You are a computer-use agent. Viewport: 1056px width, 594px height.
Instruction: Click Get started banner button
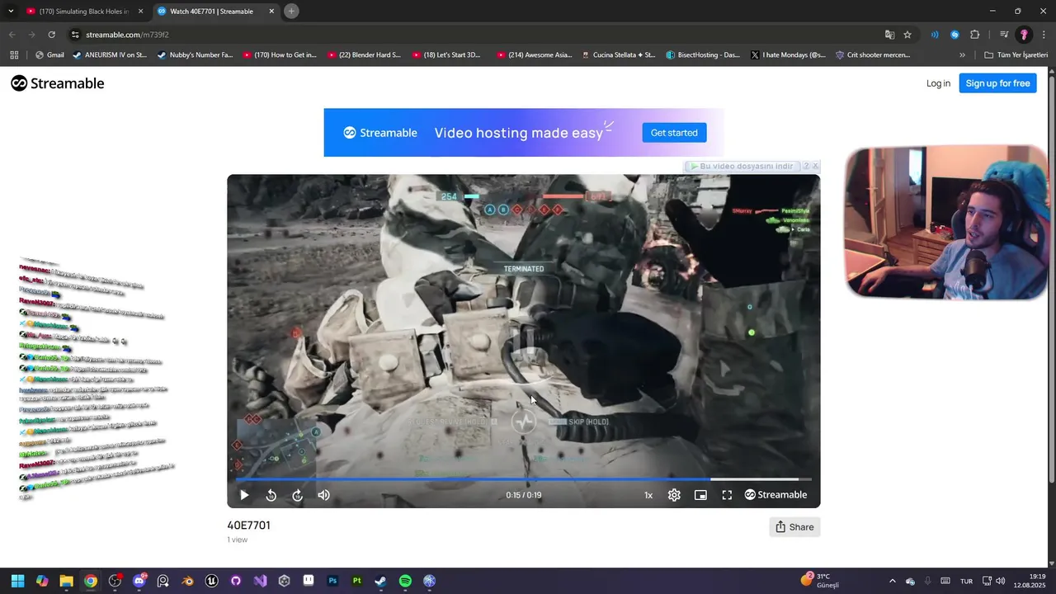click(x=674, y=133)
